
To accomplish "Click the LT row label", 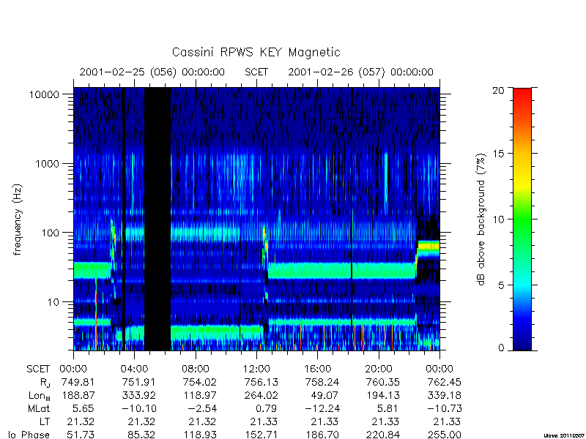I will tap(45, 422).
